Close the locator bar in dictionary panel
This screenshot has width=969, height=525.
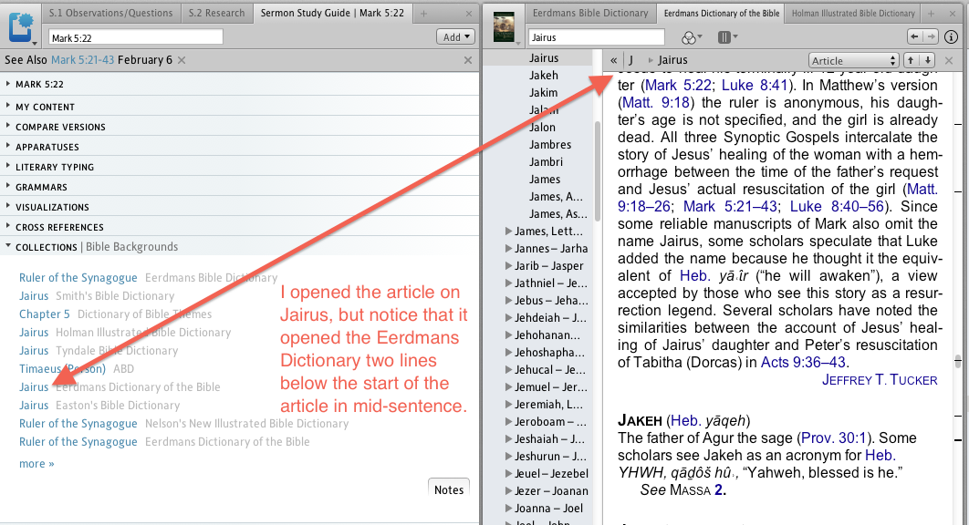949,60
